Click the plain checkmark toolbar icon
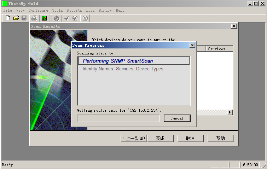 coord(66,18)
